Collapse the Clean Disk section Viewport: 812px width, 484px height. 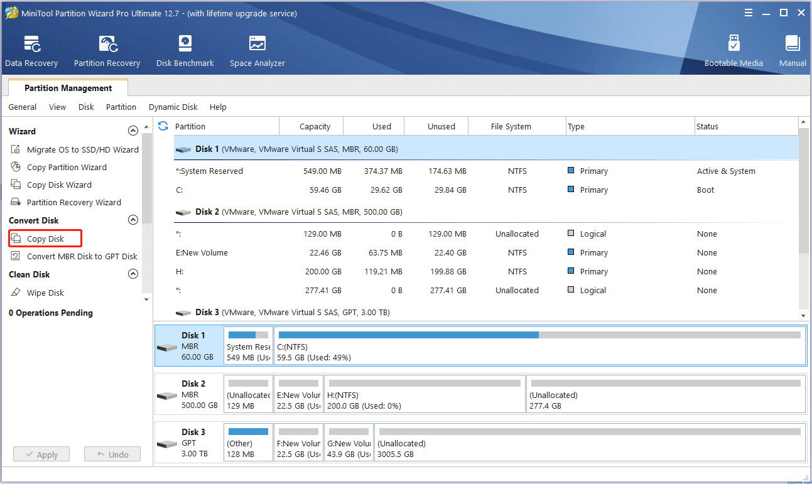(133, 274)
